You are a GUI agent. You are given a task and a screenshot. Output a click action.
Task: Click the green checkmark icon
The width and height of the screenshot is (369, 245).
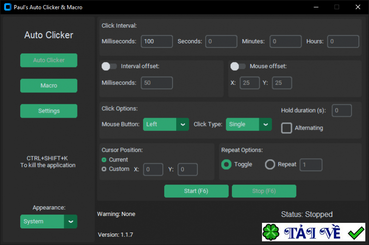point(356,233)
